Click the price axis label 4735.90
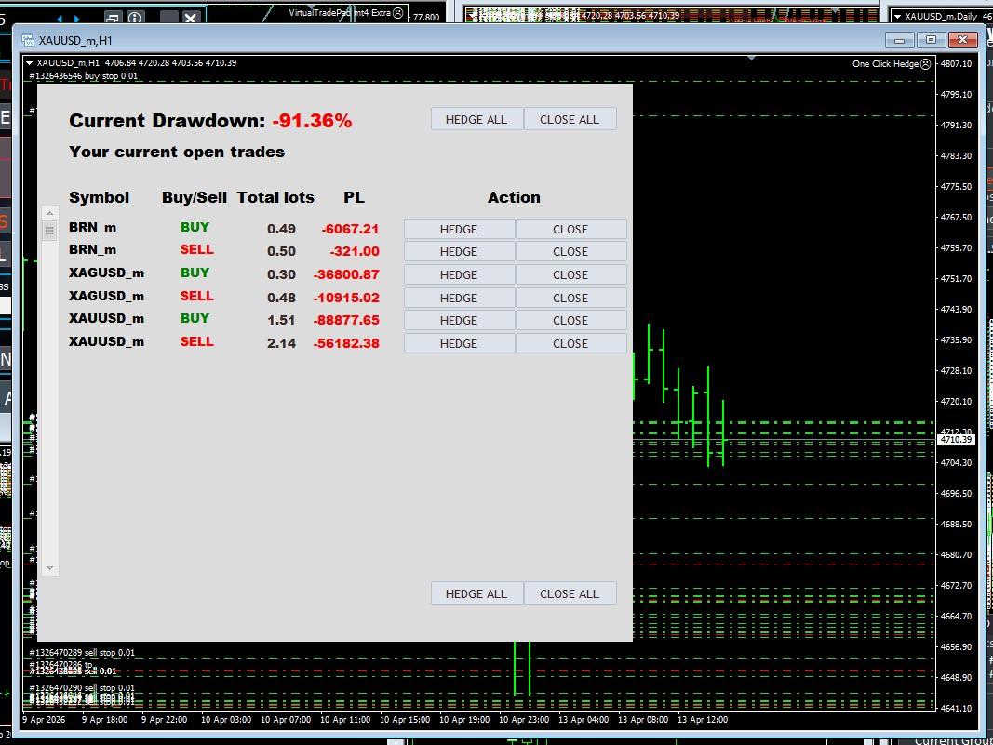The width and height of the screenshot is (993, 745). click(x=956, y=339)
